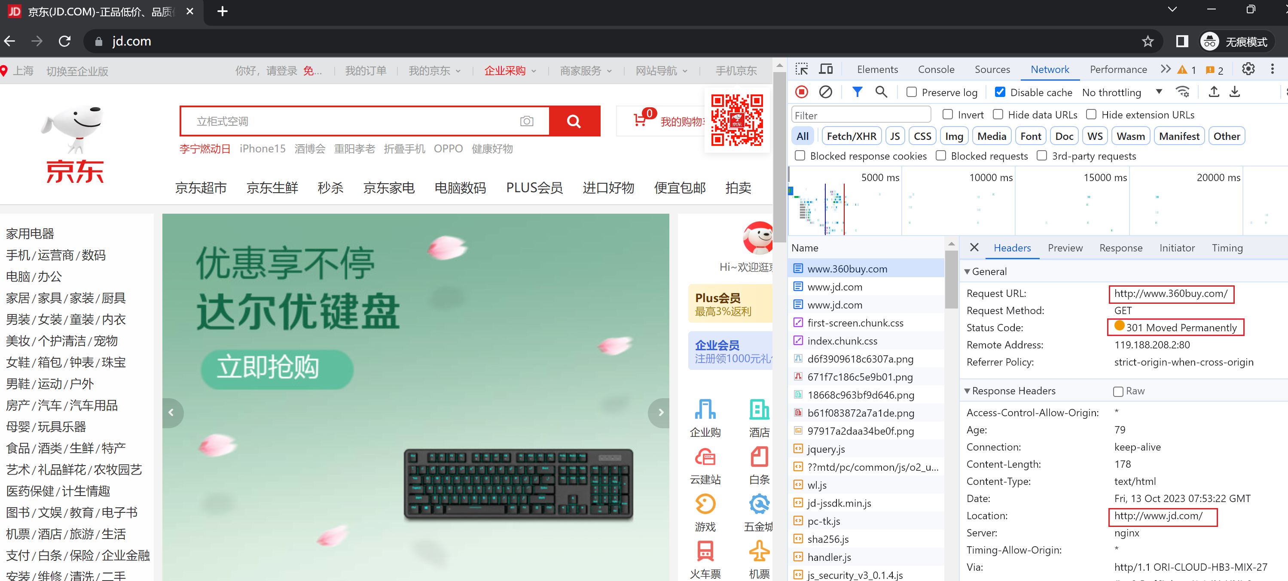Toggle device toolbar icon
The width and height of the screenshot is (1288, 581).
click(825, 69)
